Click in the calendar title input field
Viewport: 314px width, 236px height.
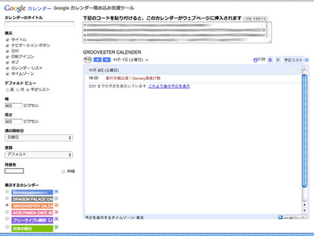coord(39,24)
